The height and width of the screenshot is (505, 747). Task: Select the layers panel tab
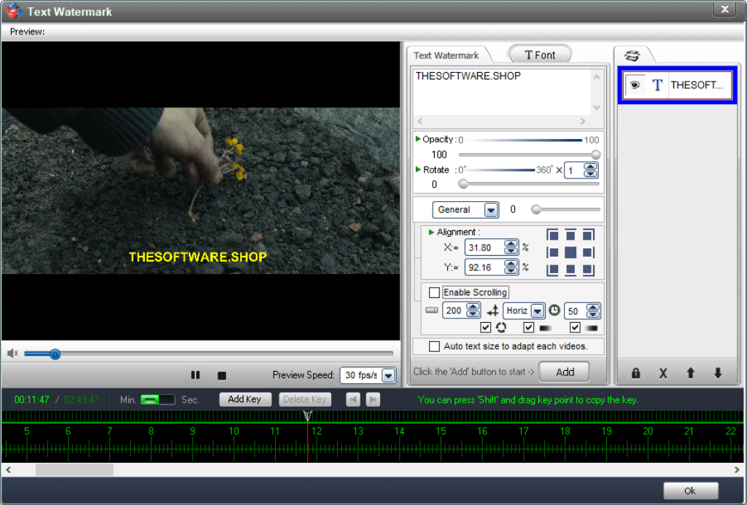click(x=632, y=55)
